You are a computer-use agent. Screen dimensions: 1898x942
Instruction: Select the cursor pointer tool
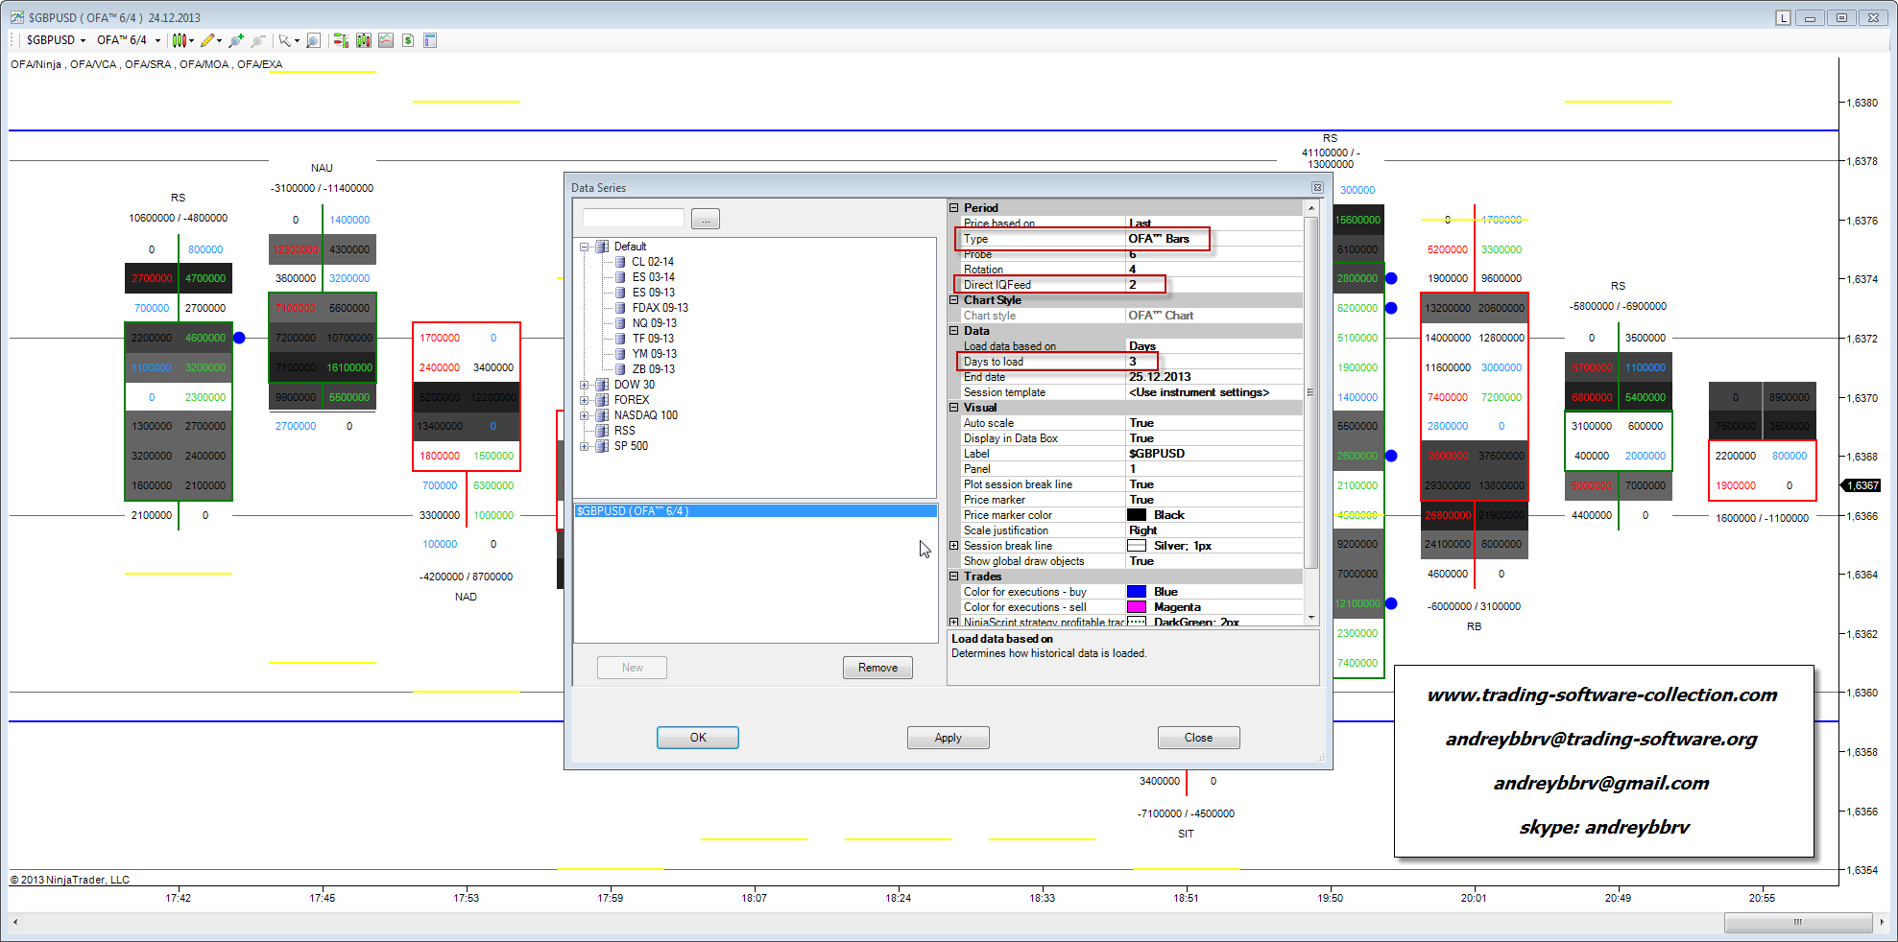point(287,40)
